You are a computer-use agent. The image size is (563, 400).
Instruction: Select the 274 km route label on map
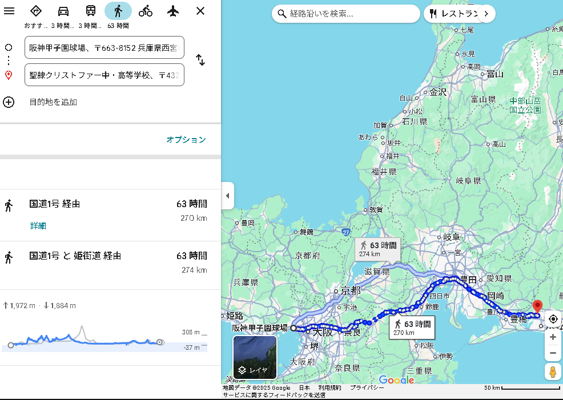[378, 249]
